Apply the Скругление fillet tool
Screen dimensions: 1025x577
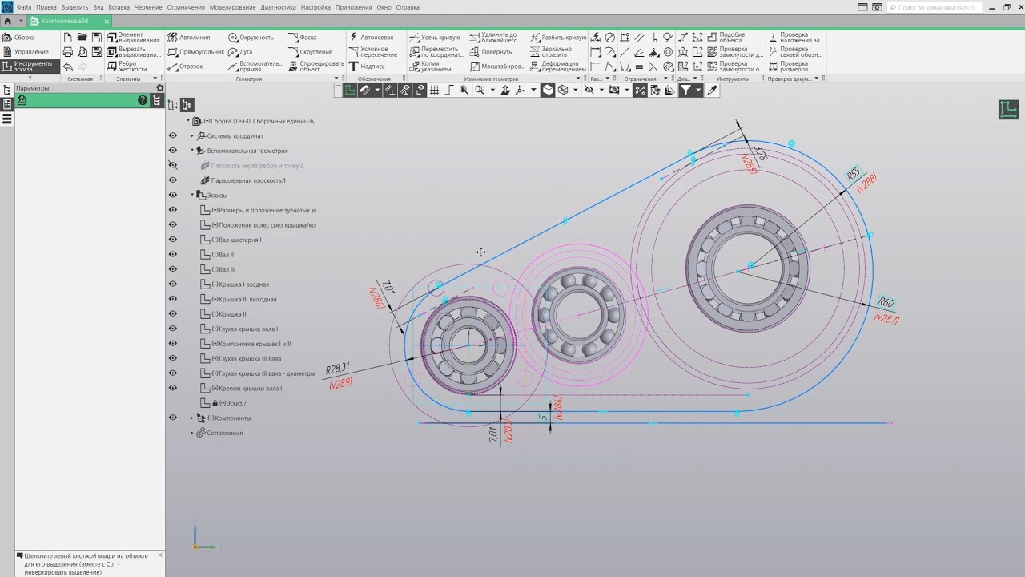pyautogui.click(x=310, y=52)
